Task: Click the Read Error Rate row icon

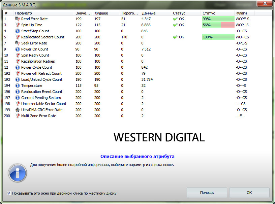Action: pyautogui.click(x=18, y=19)
